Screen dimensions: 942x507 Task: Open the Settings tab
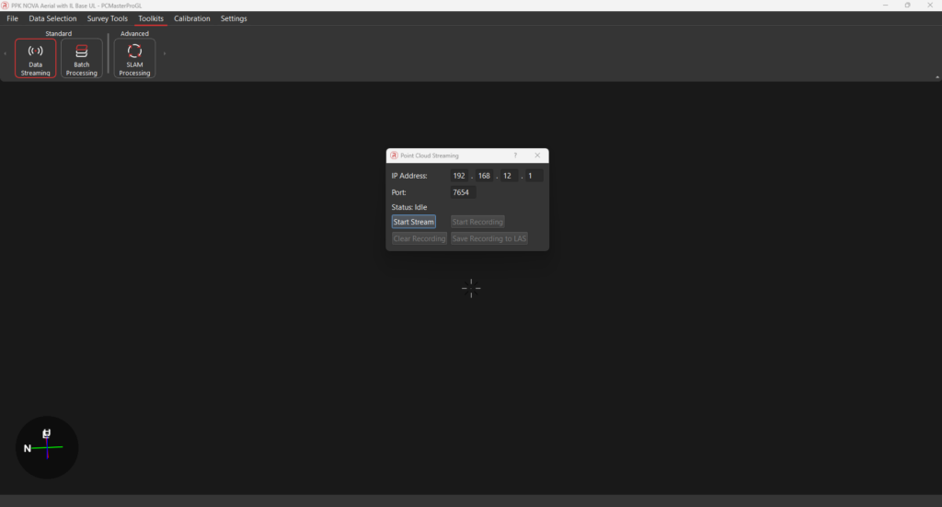tap(234, 18)
